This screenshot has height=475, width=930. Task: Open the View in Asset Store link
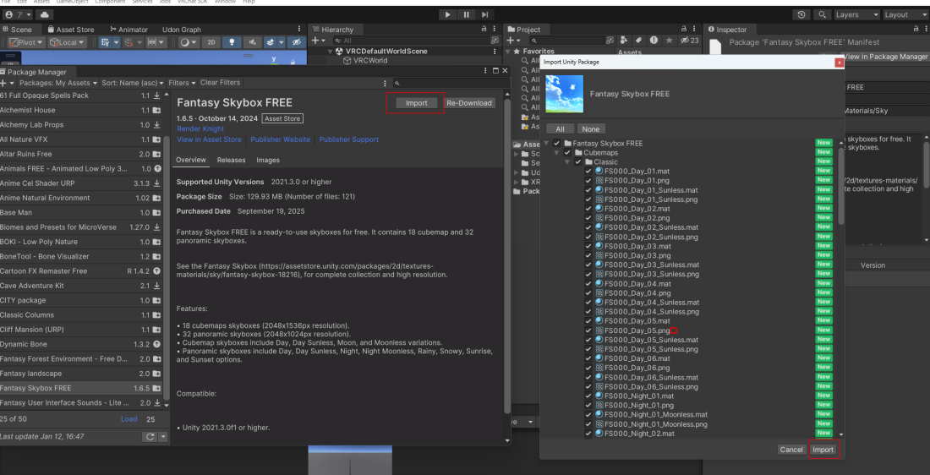(x=209, y=139)
